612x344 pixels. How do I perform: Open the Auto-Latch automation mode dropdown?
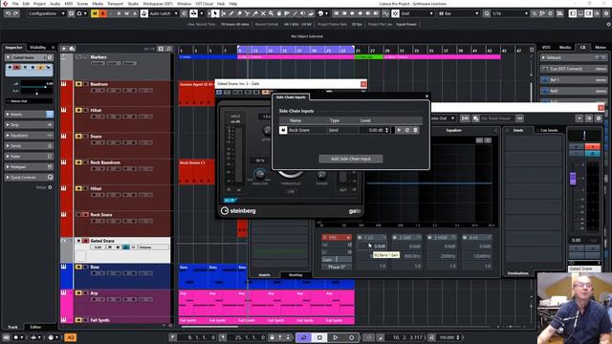click(x=164, y=13)
